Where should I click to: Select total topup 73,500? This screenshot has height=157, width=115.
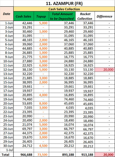click(41, 154)
